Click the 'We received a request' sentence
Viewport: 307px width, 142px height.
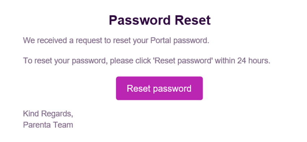coord(116,41)
